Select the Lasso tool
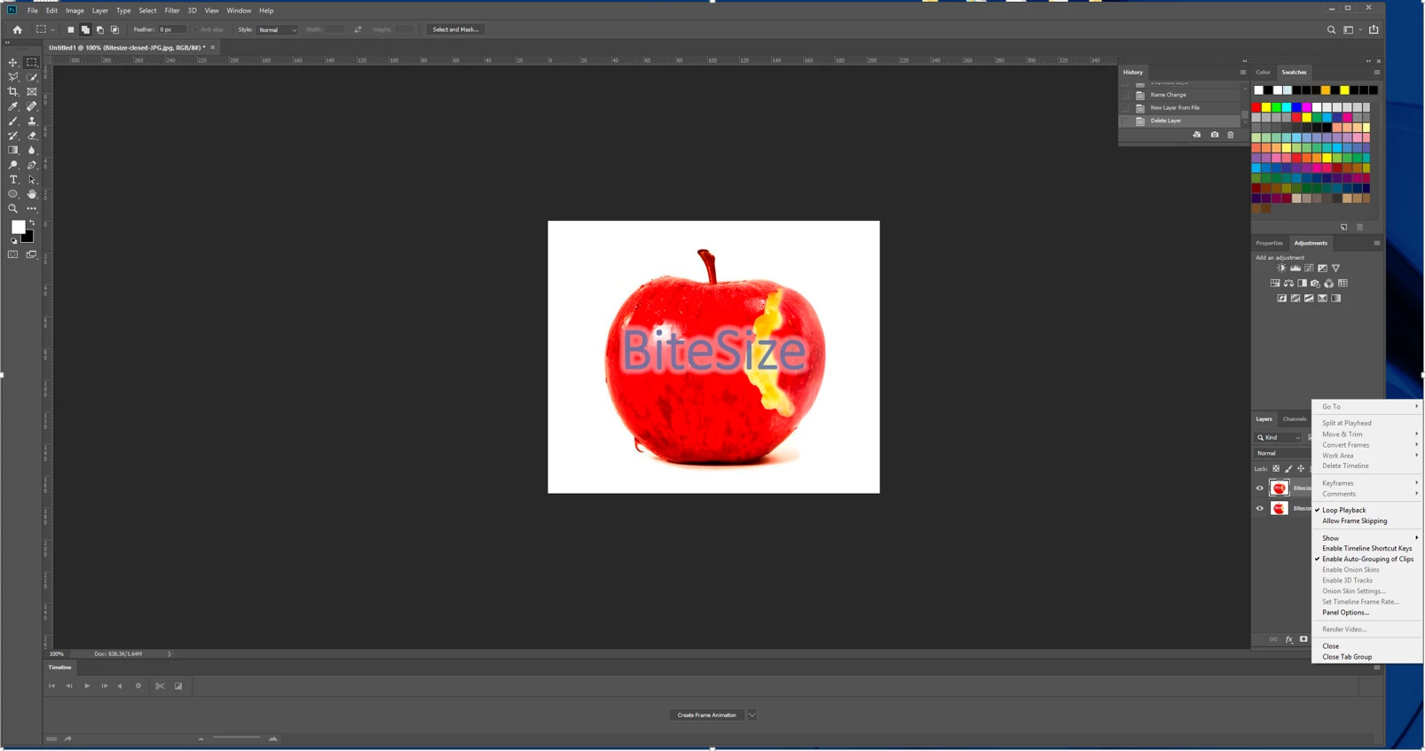Screen dimensions: 1425x751 pyautogui.click(x=13, y=77)
